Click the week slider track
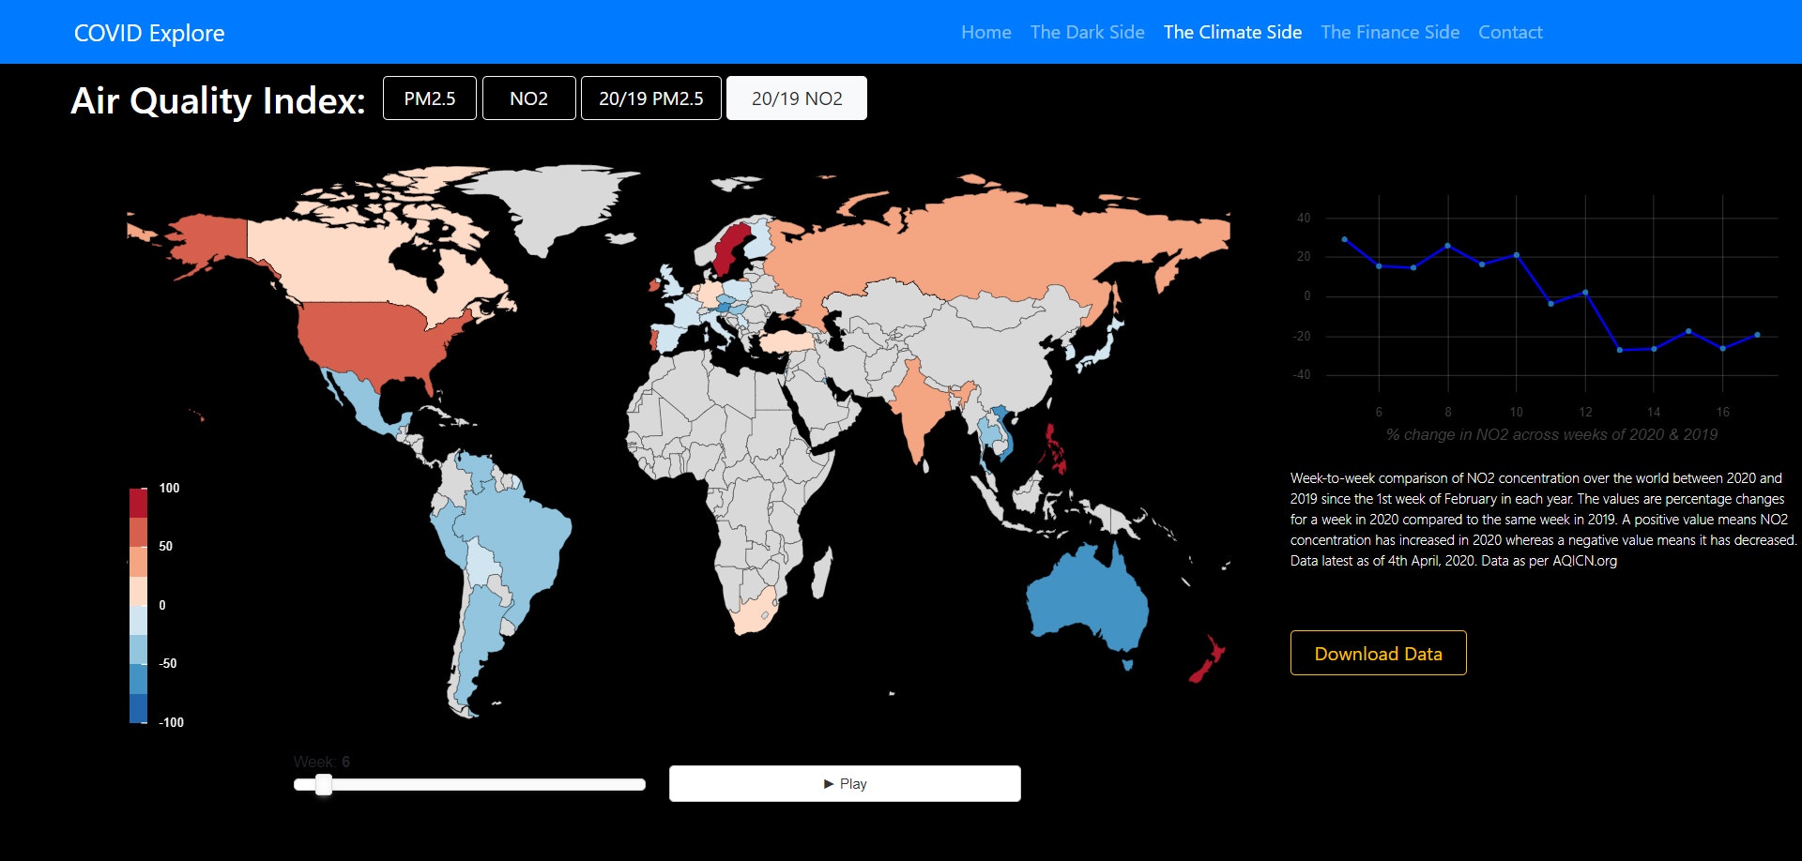Viewport: 1802px width, 861px height. (469, 784)
